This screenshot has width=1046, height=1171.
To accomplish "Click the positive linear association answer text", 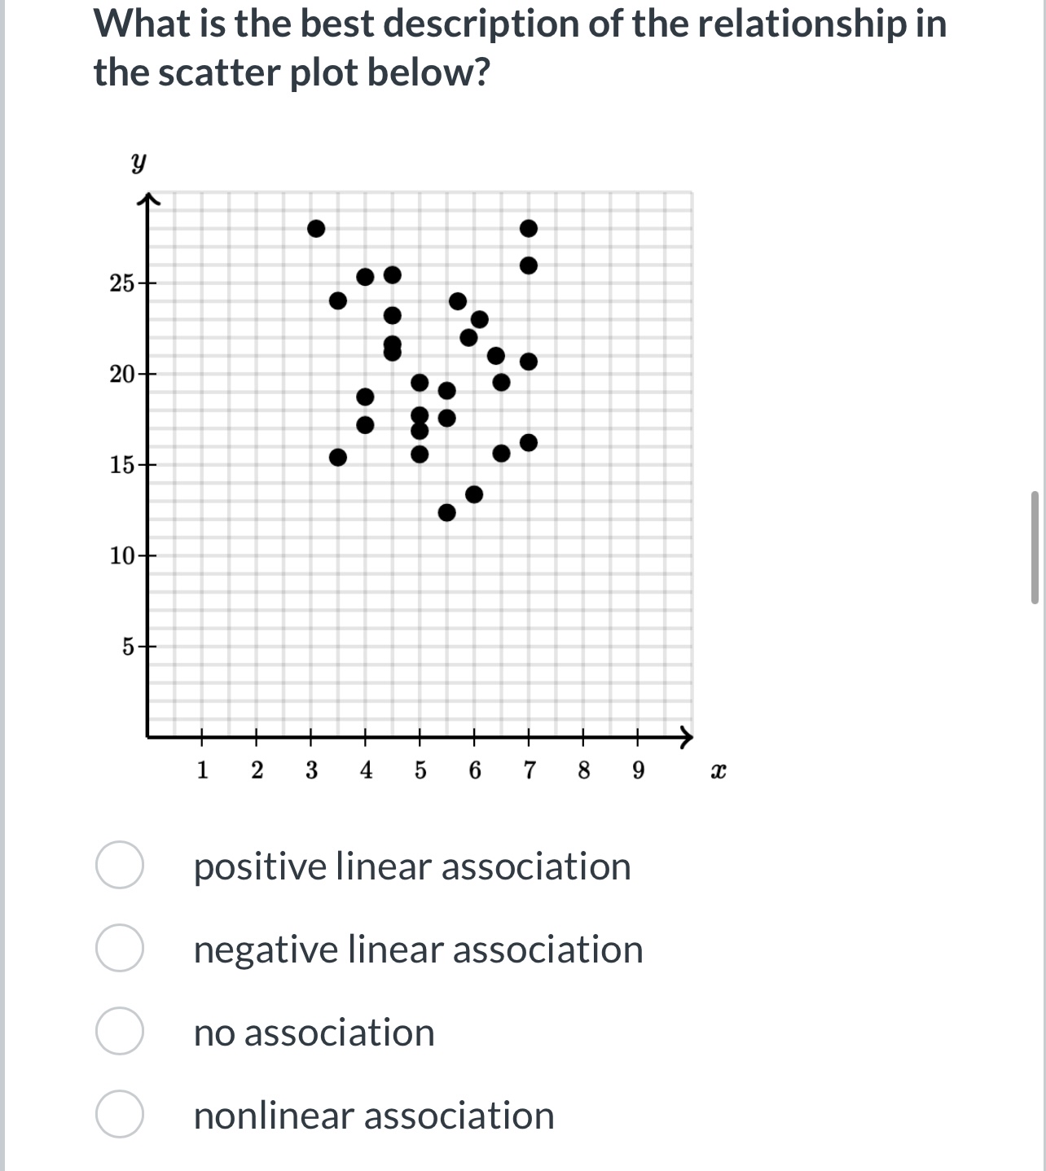I will point(411,866).
